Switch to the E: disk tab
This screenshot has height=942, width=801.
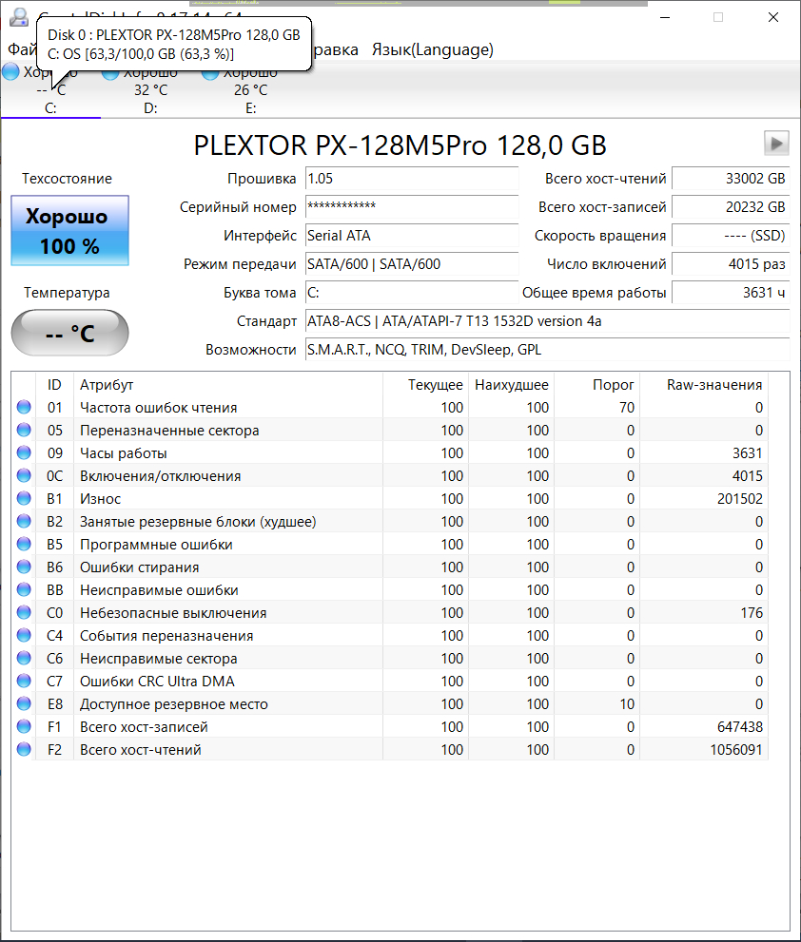[251, 90]
